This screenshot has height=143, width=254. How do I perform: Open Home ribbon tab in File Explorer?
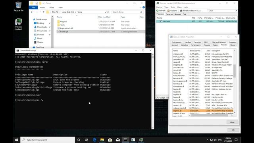(x=42, y=8)
